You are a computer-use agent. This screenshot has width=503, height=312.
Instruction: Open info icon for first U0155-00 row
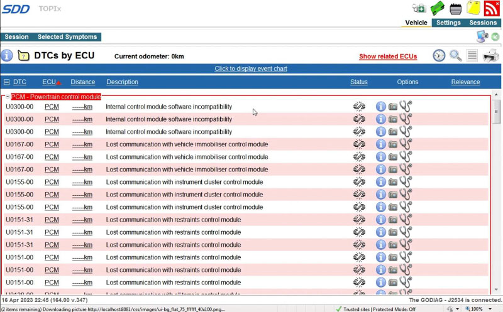380,182
